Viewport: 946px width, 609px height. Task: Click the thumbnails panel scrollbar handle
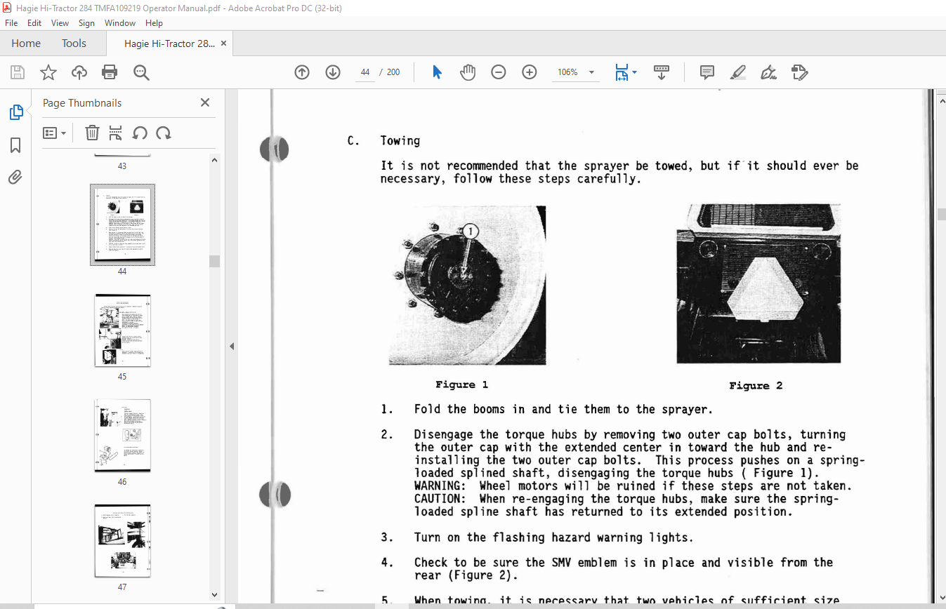(x=215, y=261)
